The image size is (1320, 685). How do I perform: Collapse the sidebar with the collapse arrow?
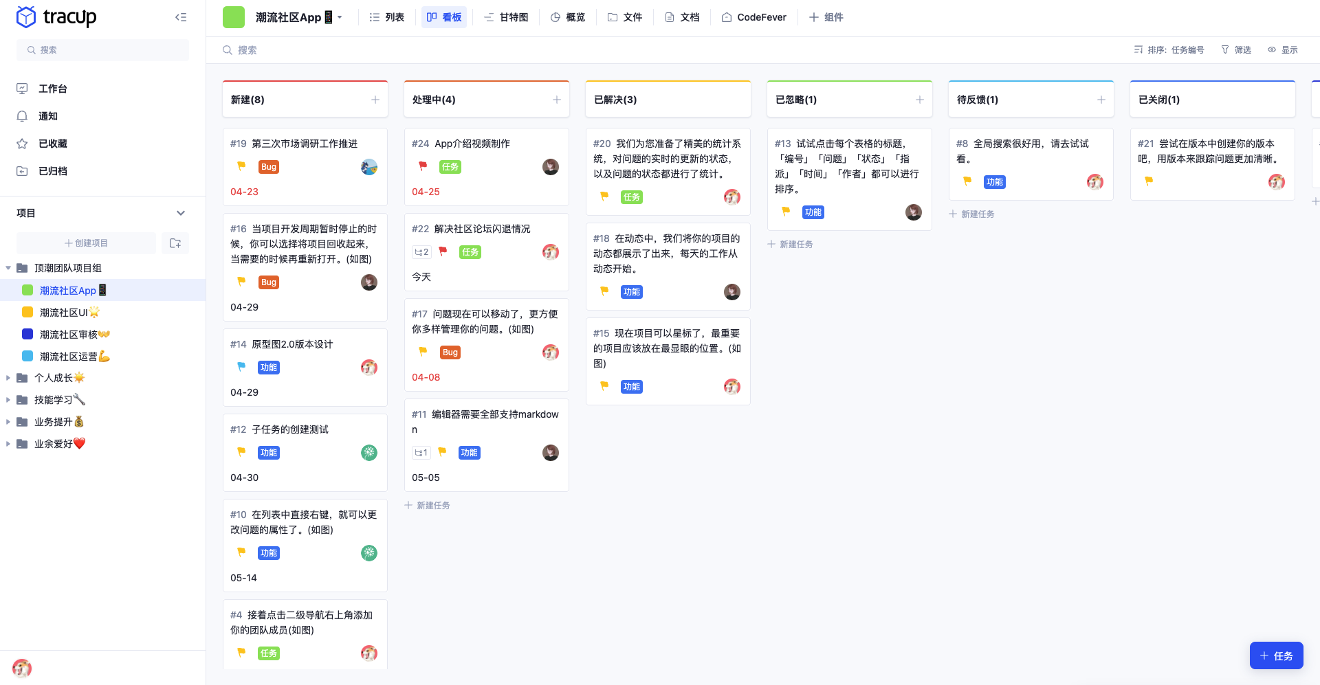[x=180, y=16]
